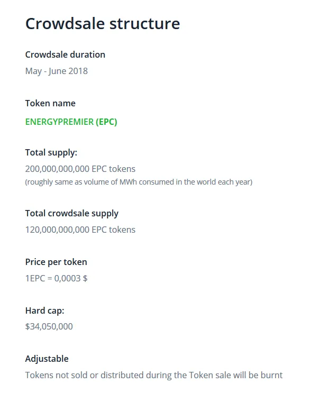Image resolution: width=311 pixels, height=402 pixels.
Task: Click the Adjustable label
Action: pos(47,359)
